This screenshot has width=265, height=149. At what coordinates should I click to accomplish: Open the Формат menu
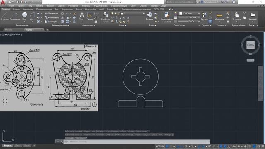coord(50,6)
